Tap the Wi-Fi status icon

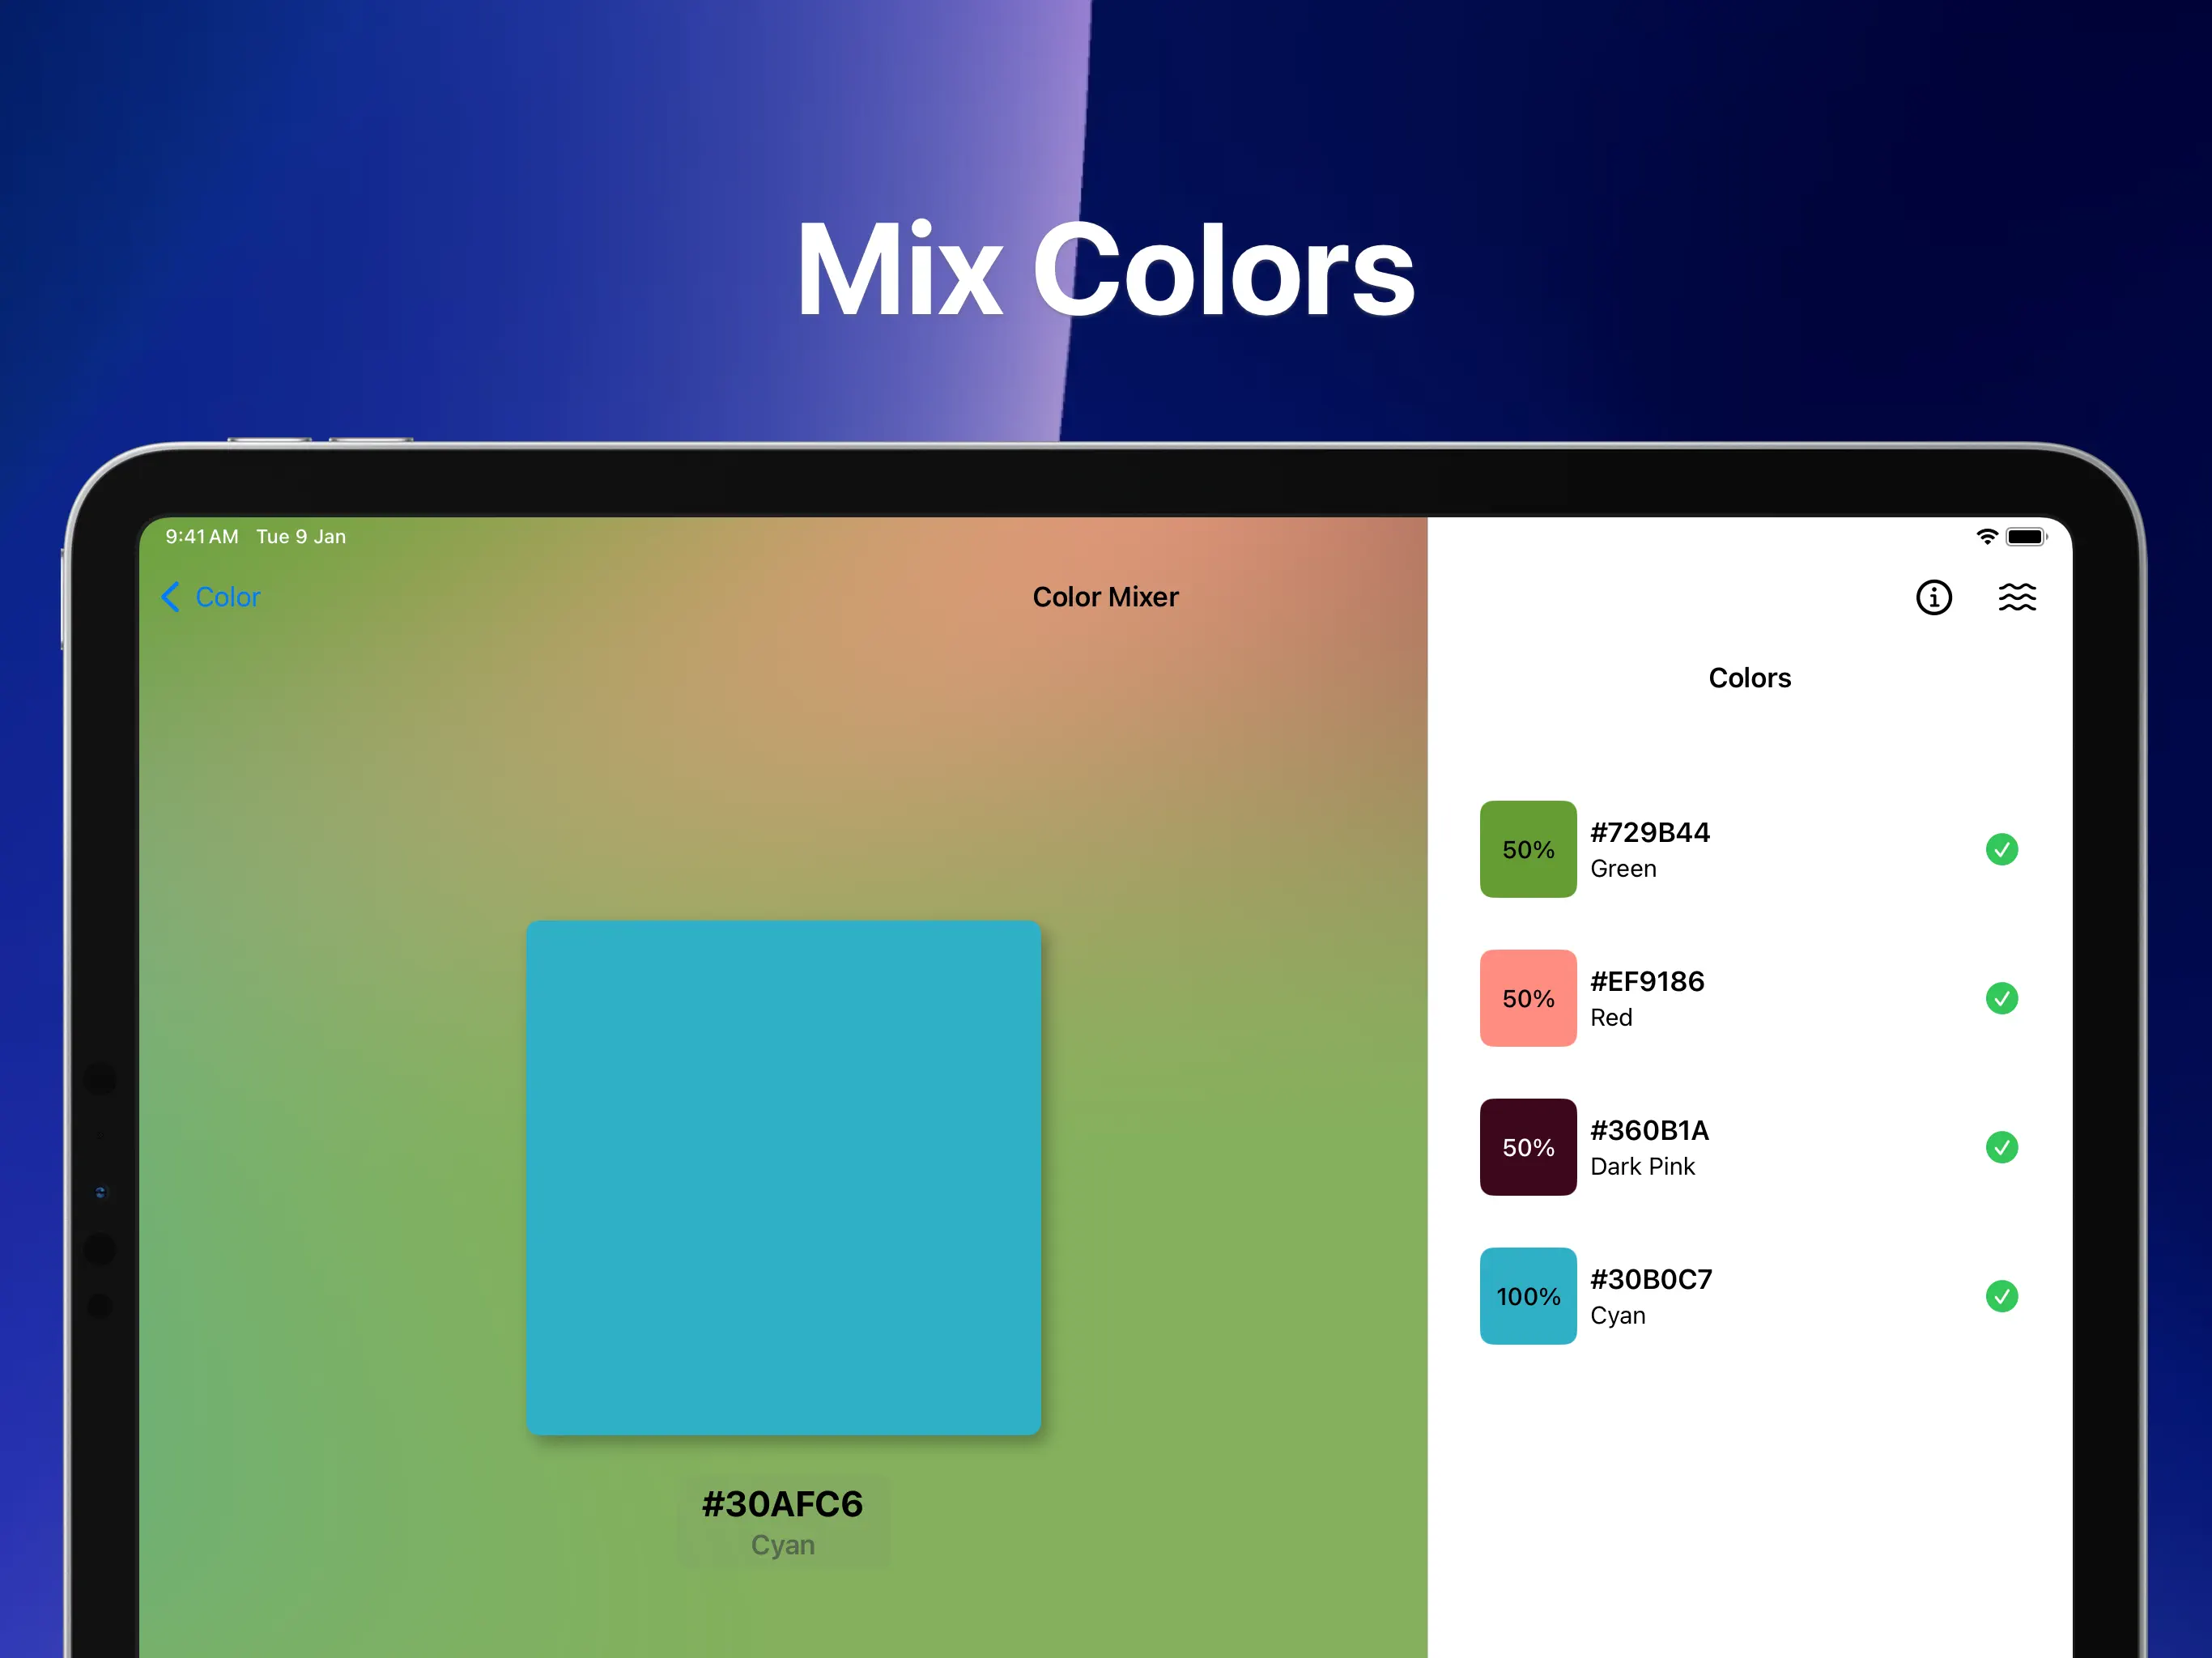1986,537
